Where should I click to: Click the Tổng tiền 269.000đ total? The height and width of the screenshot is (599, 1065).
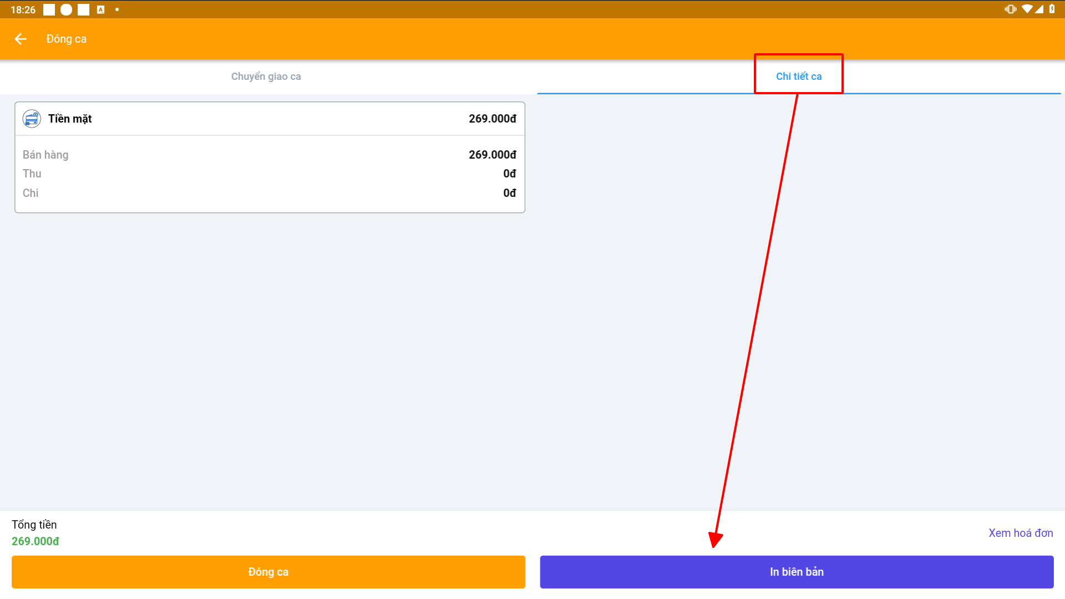(35, 541)
